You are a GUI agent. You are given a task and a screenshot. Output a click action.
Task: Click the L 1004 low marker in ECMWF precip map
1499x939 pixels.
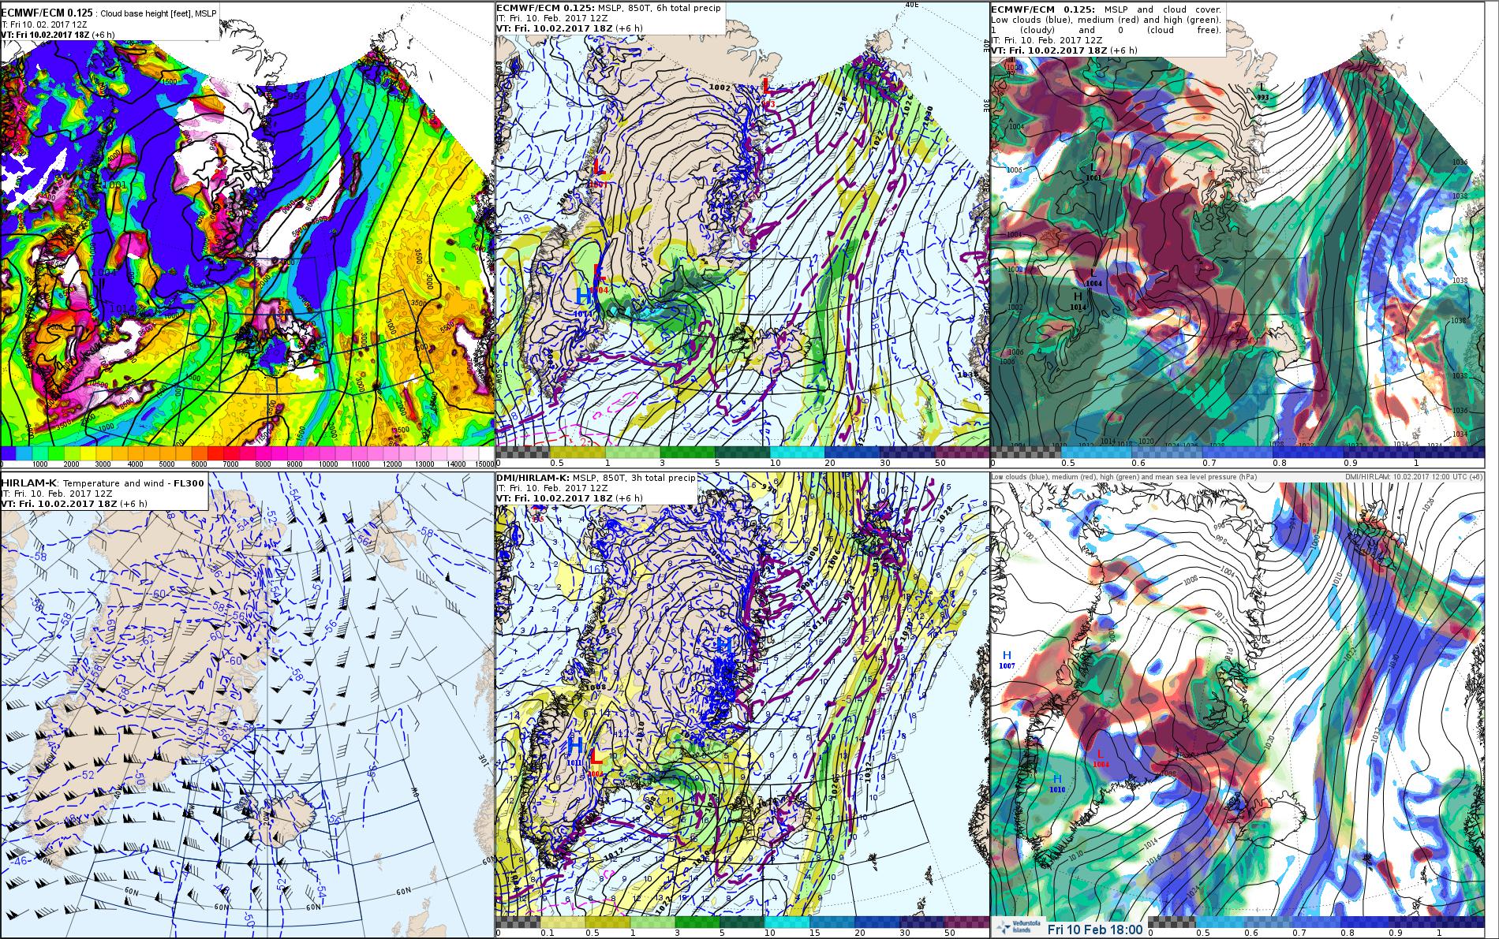point(599,278)
